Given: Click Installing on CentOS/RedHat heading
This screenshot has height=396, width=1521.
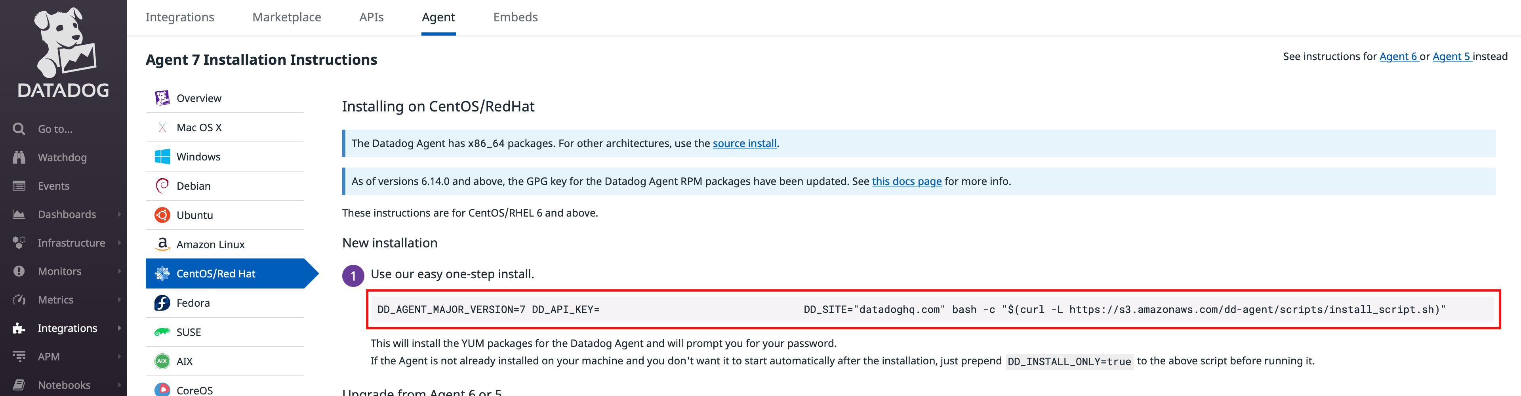Looking at the screenshot, I should 438,106.
